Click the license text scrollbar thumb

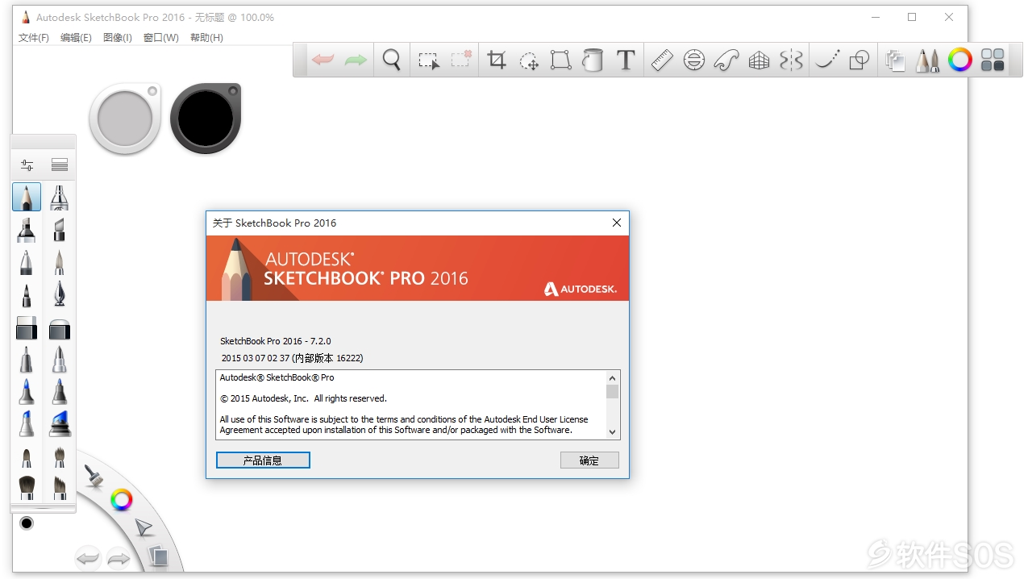click(613, 391)
